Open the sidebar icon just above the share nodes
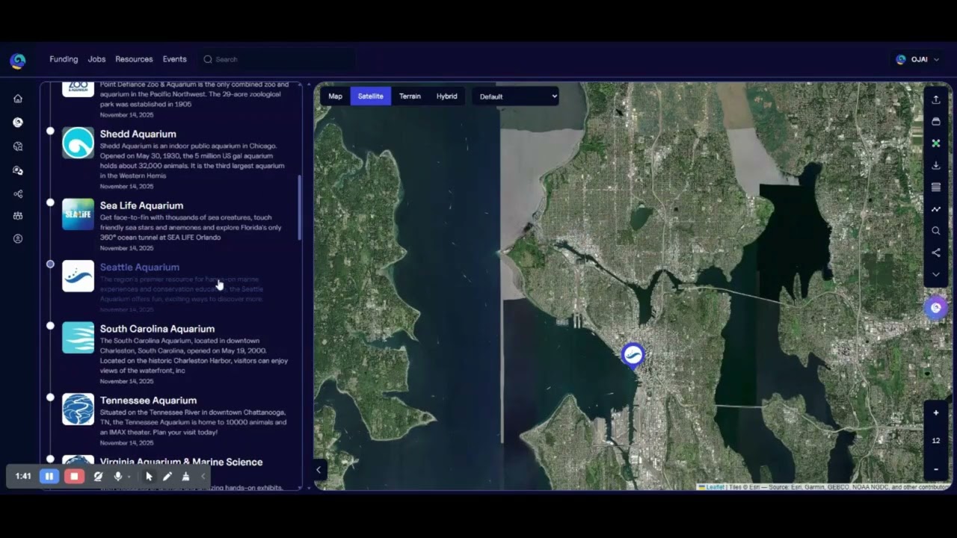Viewport: 957px width, 538px height. tap(18, 170)
